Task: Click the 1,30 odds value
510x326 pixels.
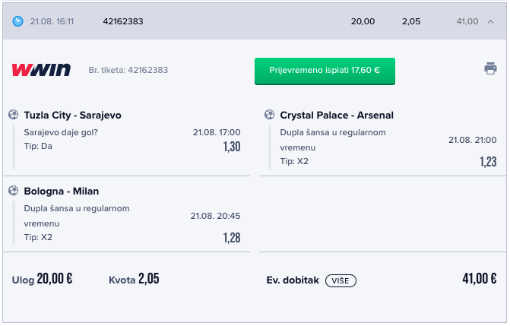Action: point(232,147)
